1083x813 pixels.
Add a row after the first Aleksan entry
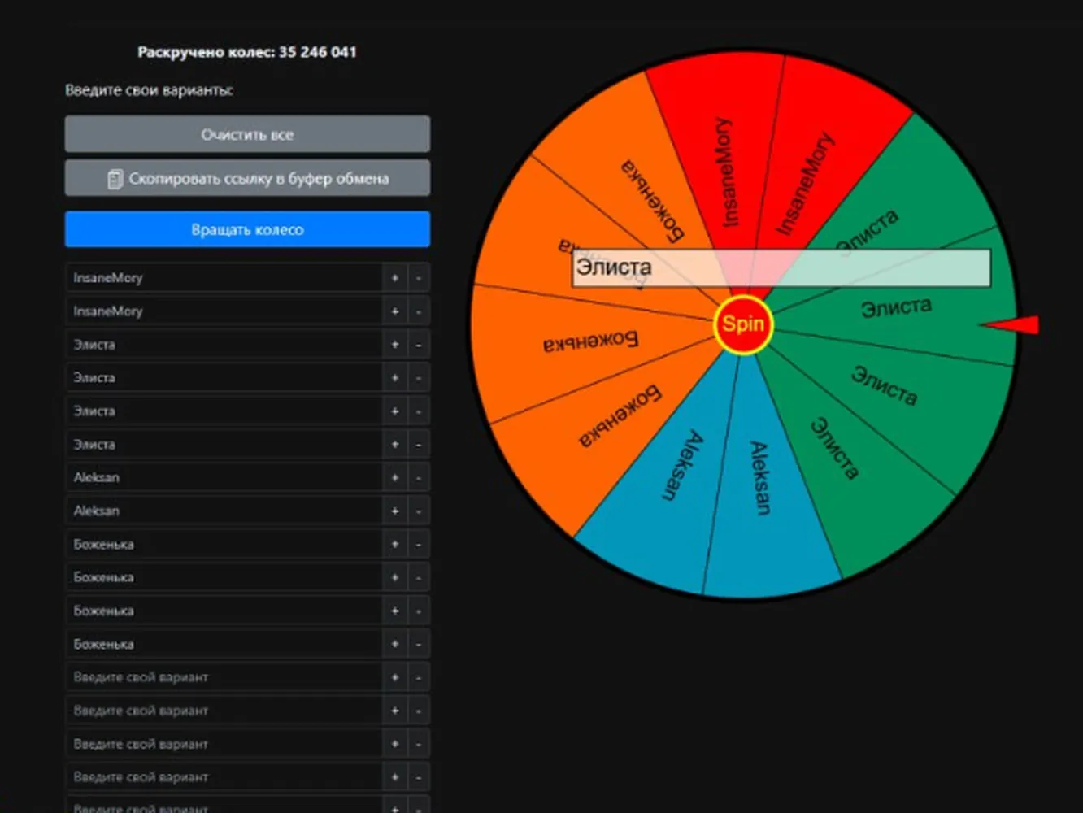click(x=395, y=477)
